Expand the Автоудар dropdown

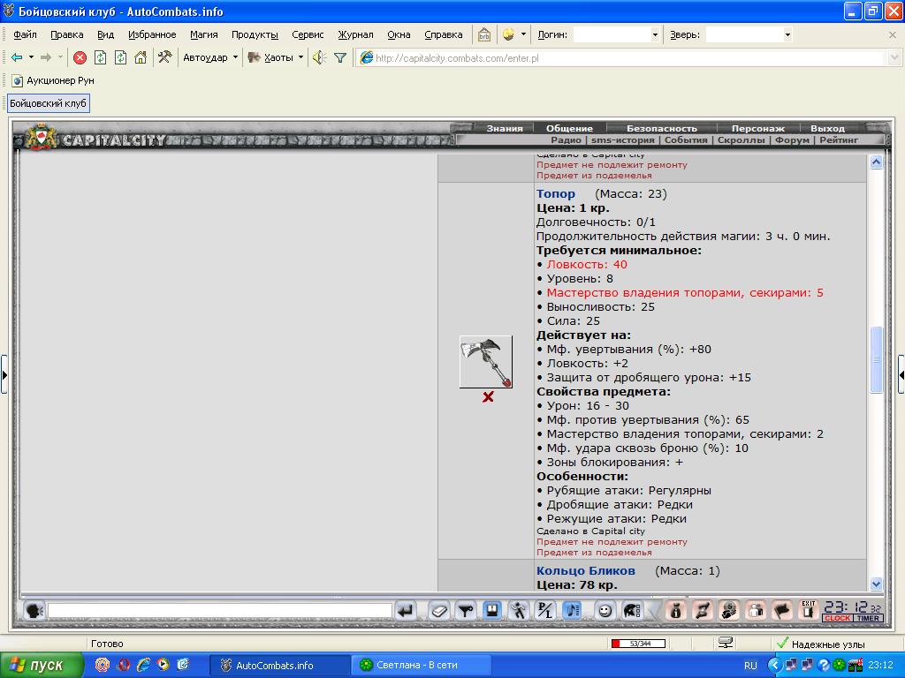pyautogui.click(x=235, y=57)
